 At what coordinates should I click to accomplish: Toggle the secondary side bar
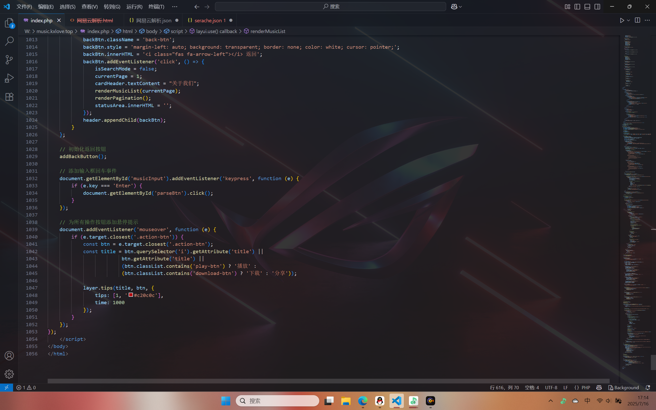click(597, 6)
